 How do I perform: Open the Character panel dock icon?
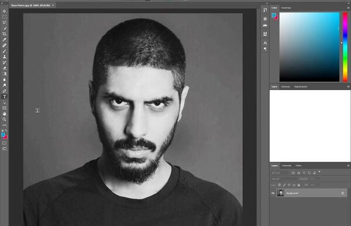tap(265, 43)
